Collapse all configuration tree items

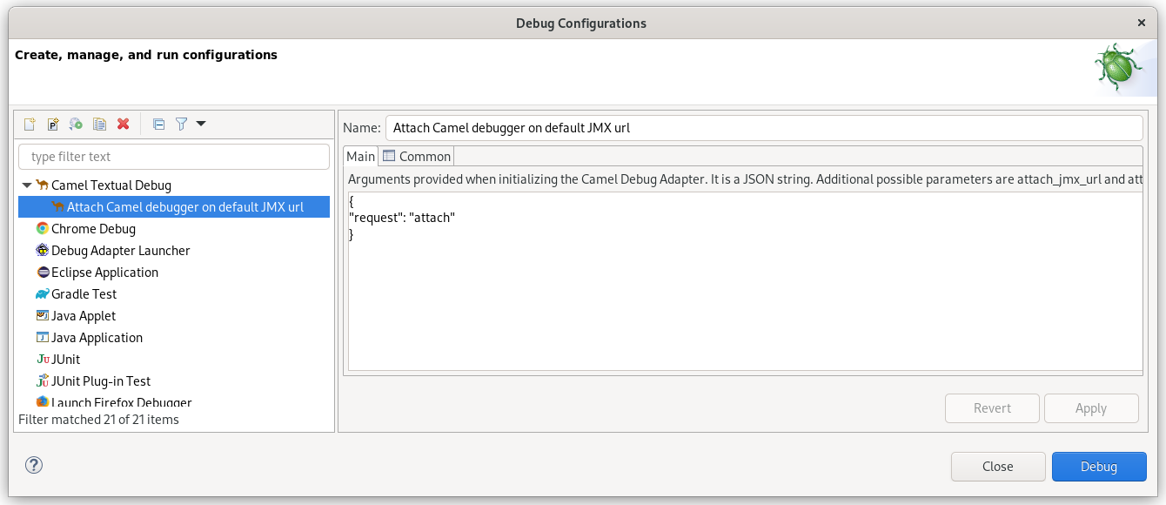pos(158,124)
